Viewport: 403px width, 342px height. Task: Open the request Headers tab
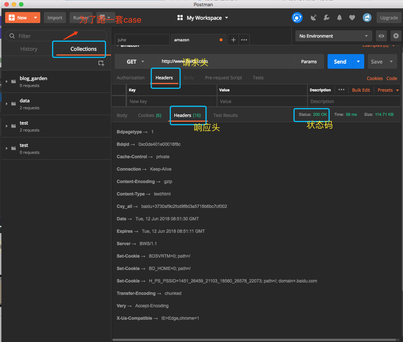click(164, 78)
